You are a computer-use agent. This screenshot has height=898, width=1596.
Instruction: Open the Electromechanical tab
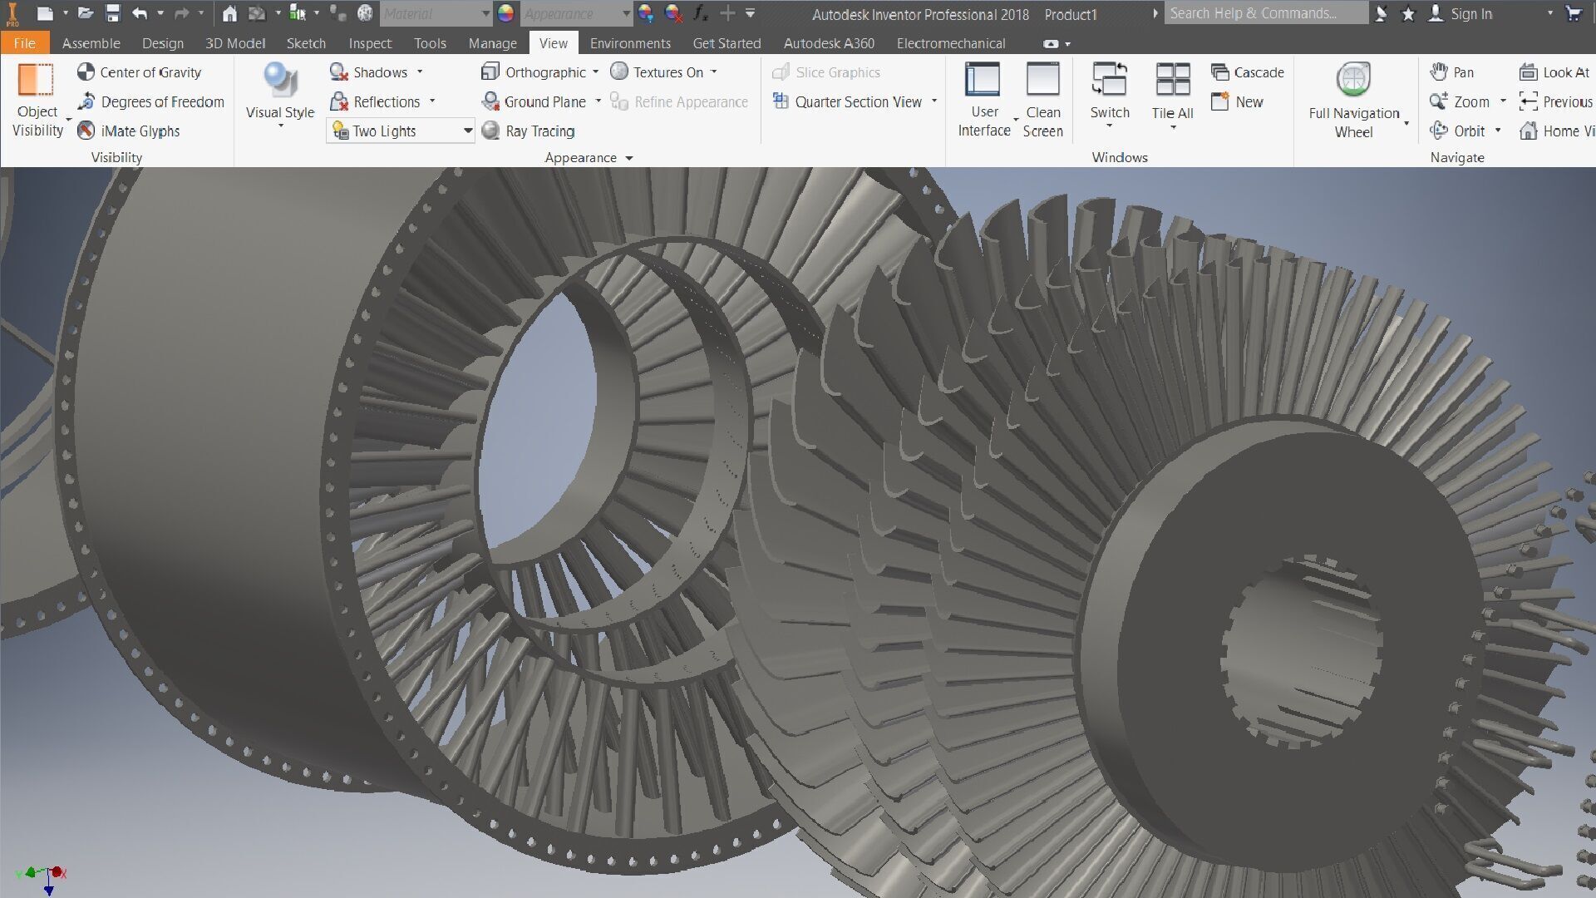[951, 43]
